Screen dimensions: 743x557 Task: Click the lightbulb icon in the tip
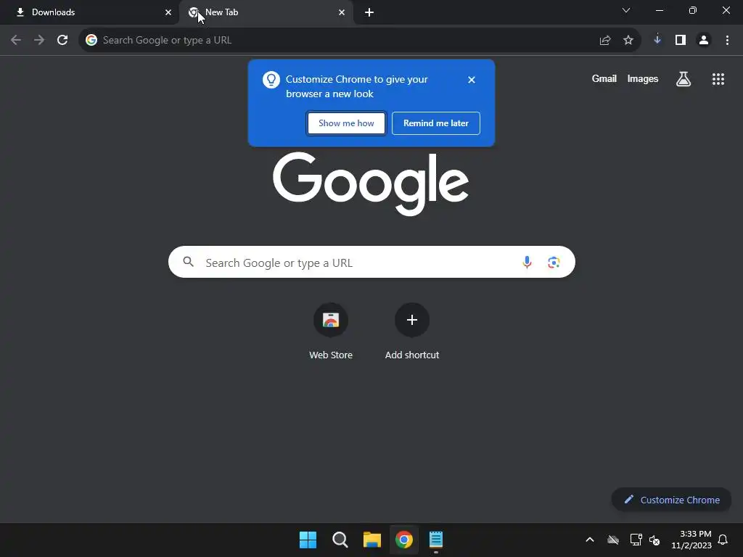tap(271, 80)
